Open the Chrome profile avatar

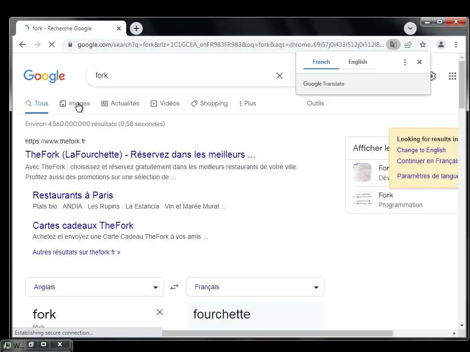click(441, 44)
